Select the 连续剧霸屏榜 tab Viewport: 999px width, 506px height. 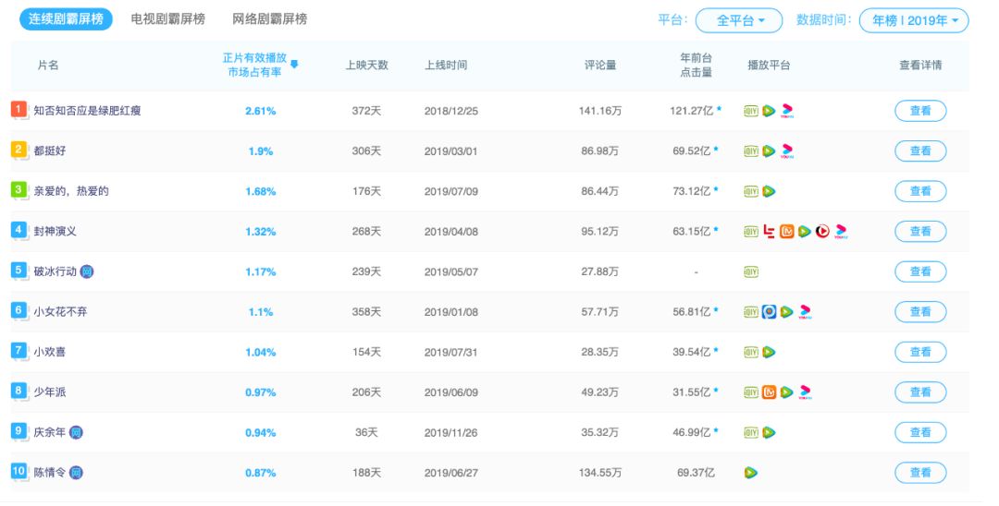tap(66, 18)
